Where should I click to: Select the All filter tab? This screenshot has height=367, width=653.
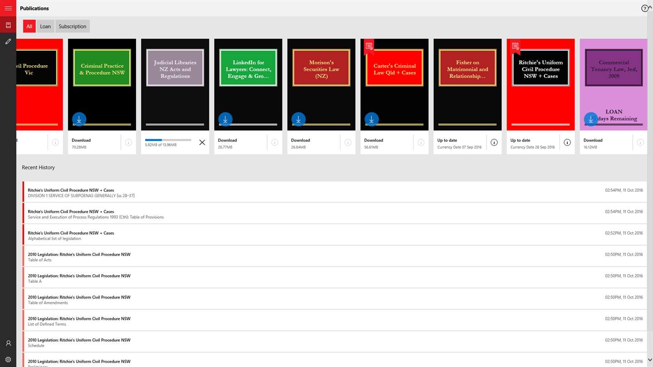tap(29, 26)
